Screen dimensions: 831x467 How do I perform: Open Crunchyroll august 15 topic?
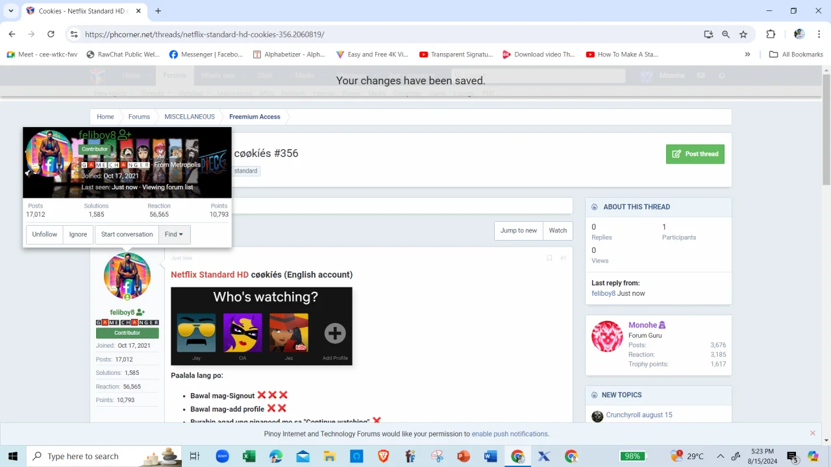pyautogui.click(x=639, y=415)
